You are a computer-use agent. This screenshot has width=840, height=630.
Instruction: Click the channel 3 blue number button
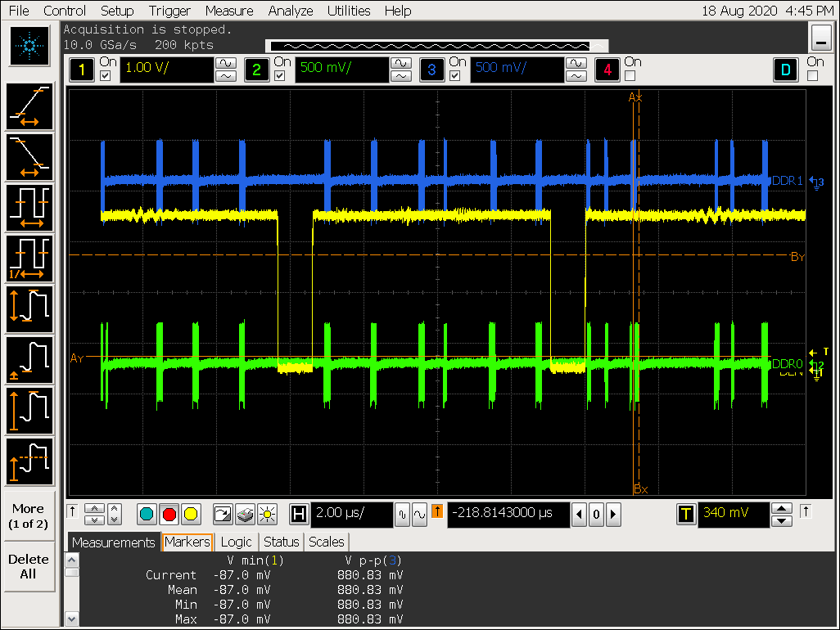coord(431,70)
